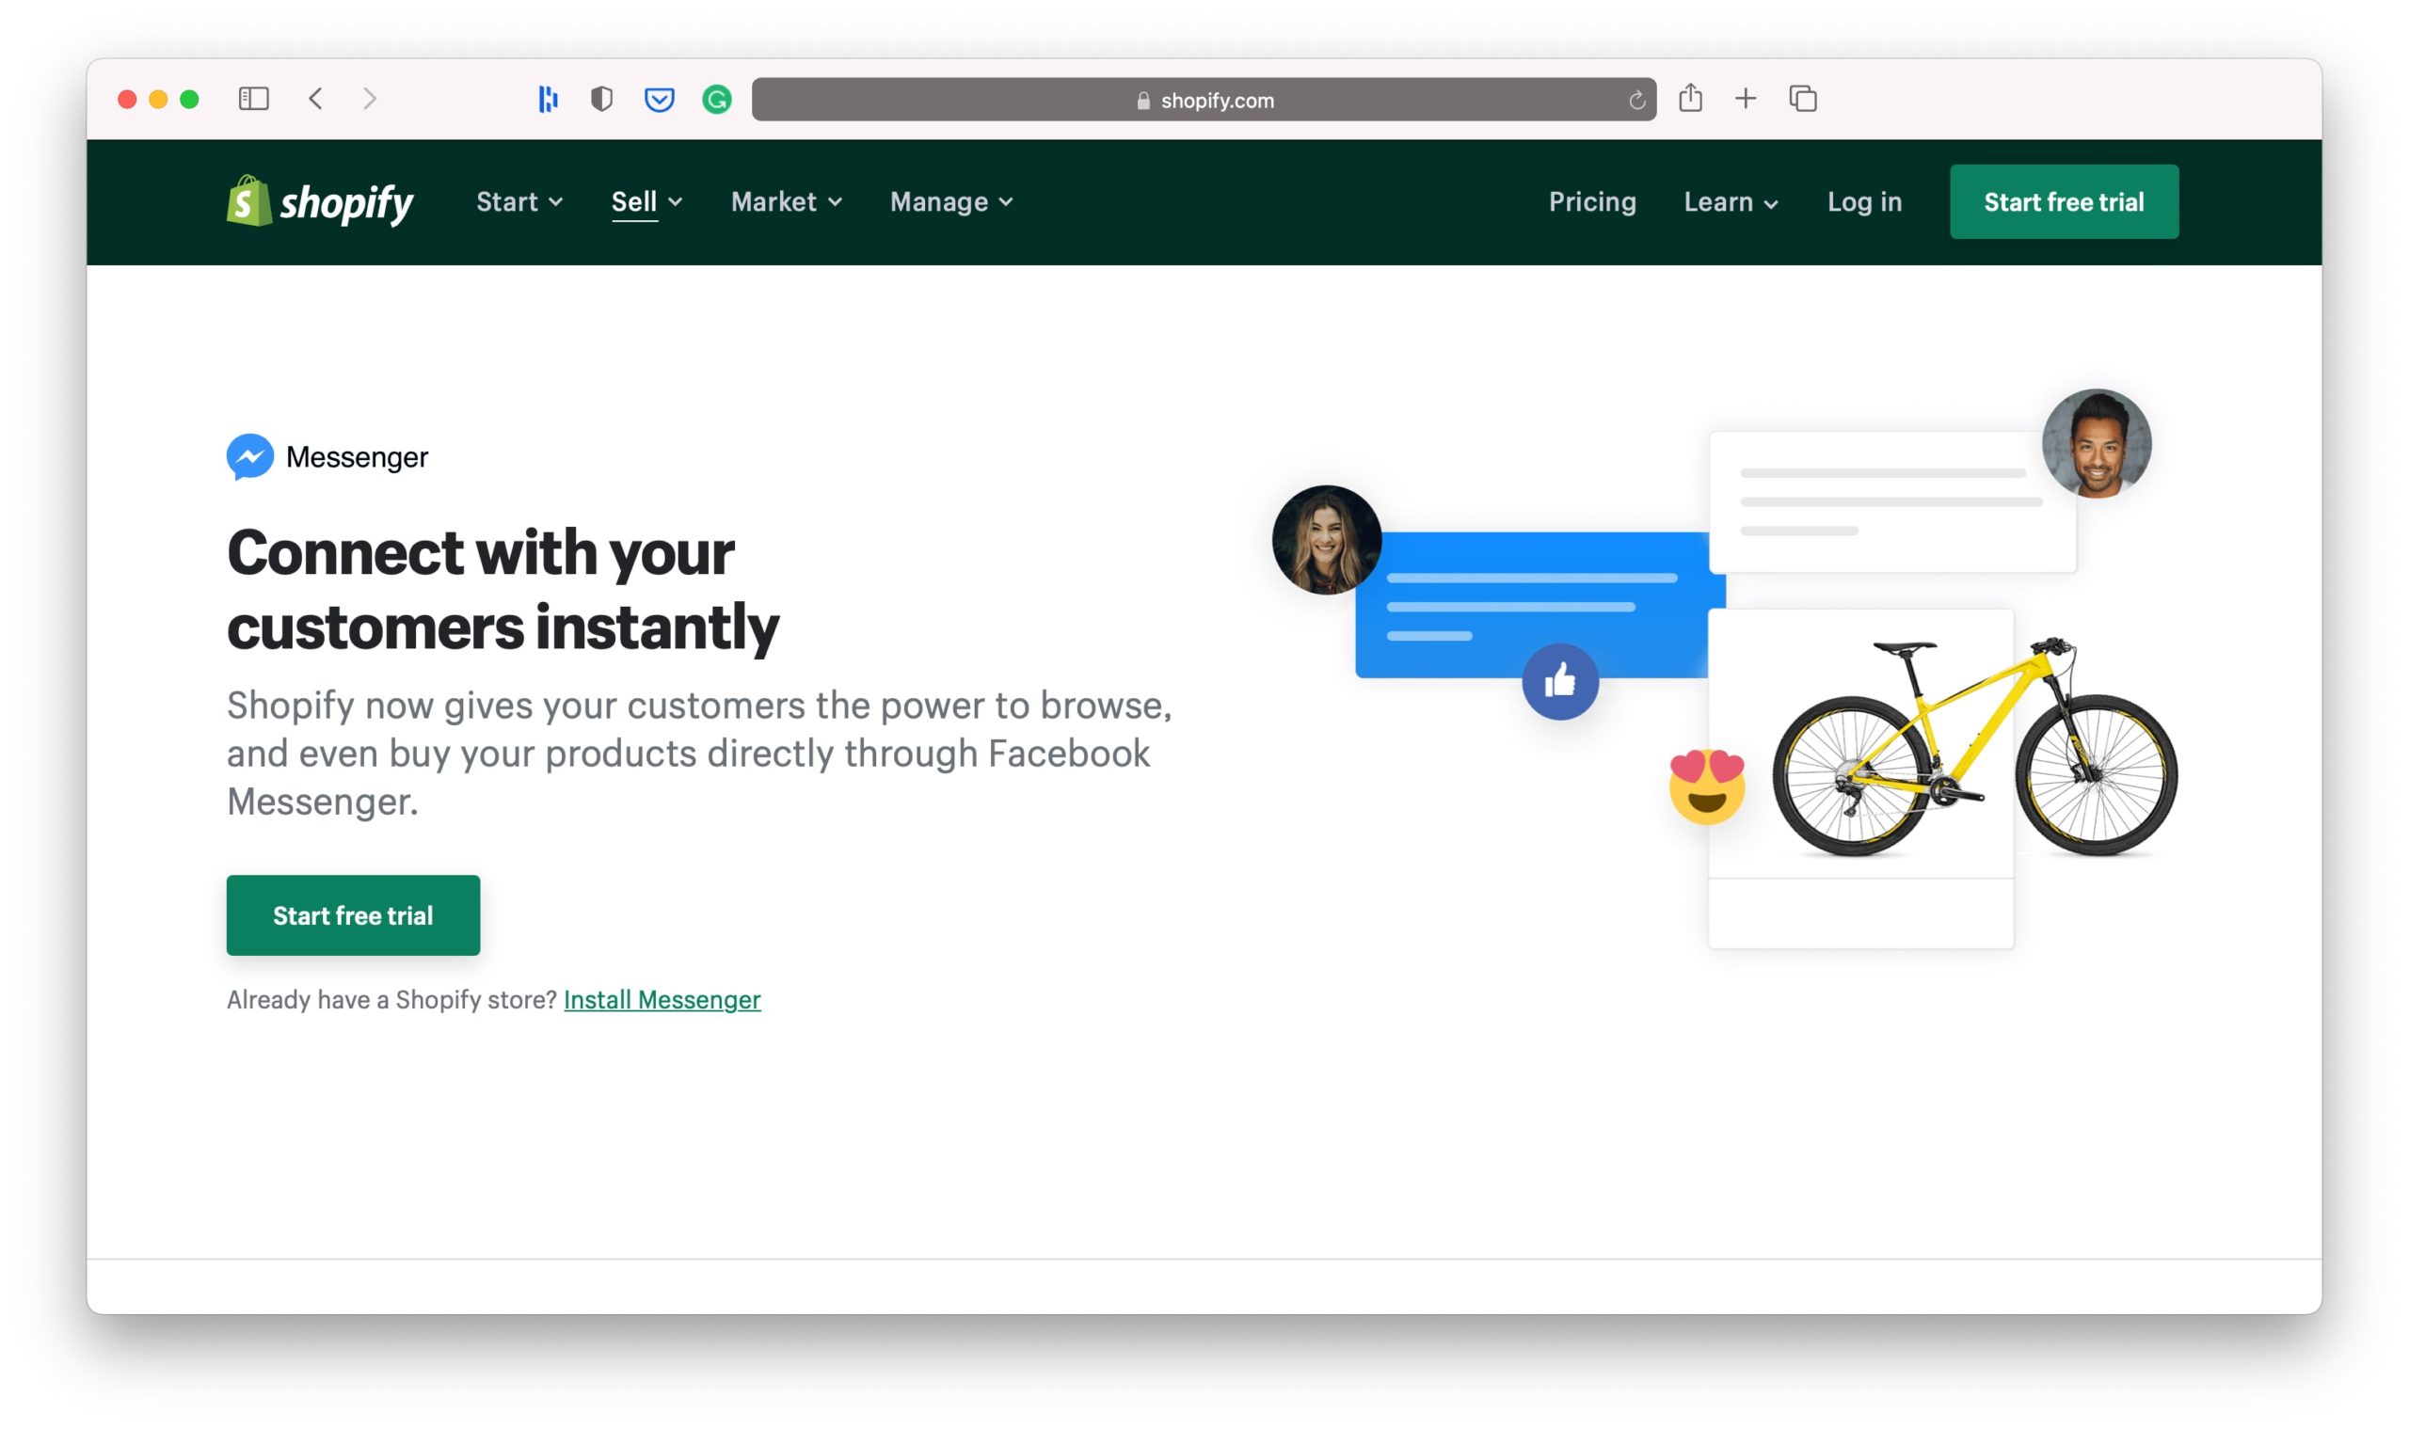Click Start free trial below the description
Viewport: 2409px width, 1429px height.
tap(354, 915)
